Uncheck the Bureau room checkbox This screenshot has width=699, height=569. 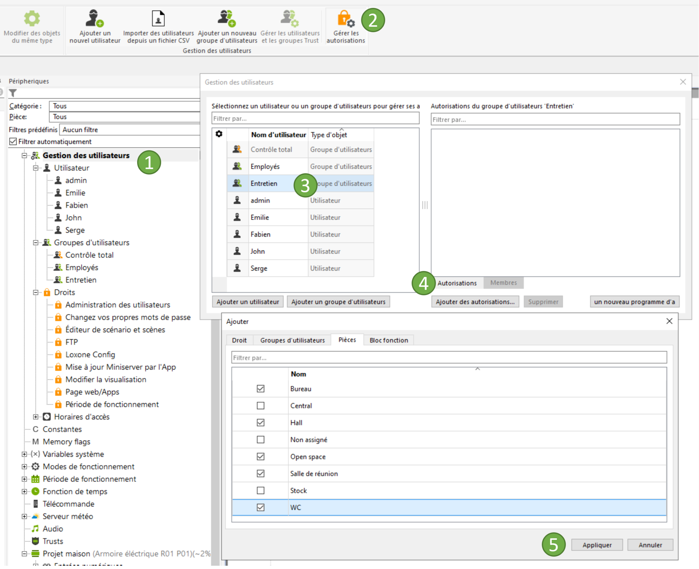click(x=260, y=389)
